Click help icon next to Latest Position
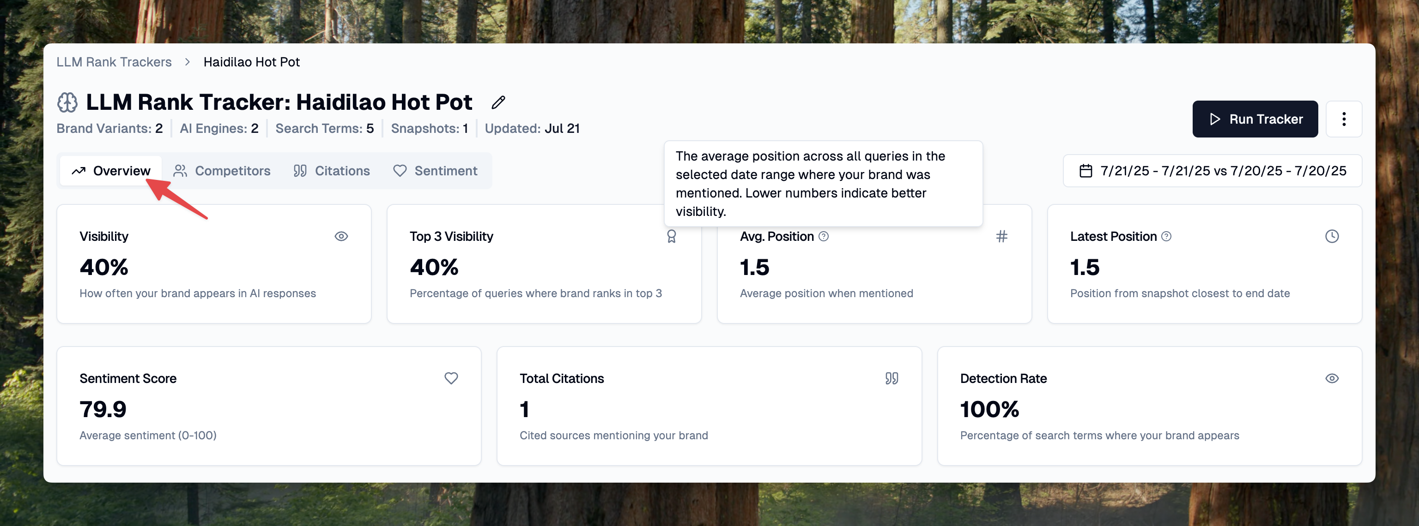1419x526 pixels. click(x=1166, y=237)
